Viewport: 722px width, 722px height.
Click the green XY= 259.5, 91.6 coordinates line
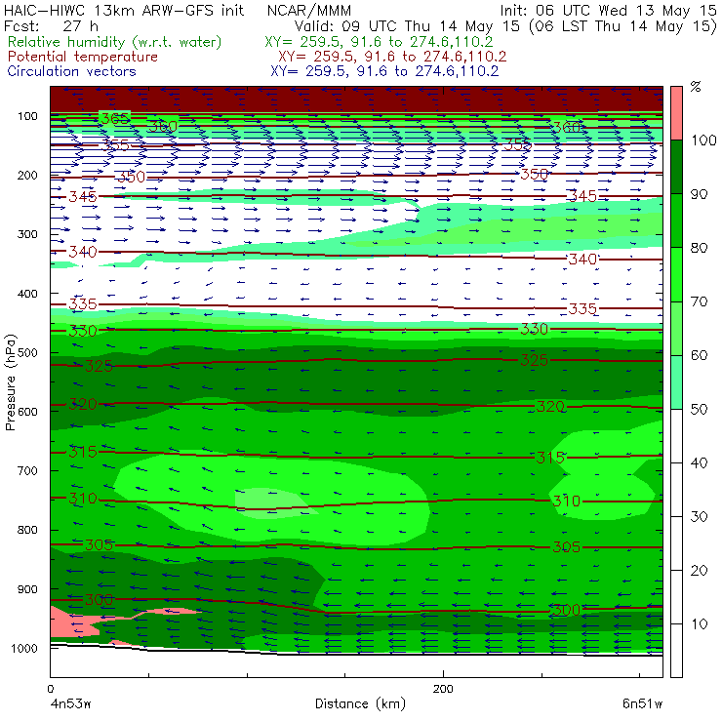click(x=379, y=42)
